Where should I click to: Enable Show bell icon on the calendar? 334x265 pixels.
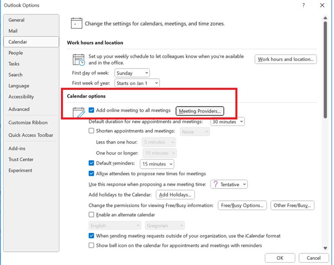91,245
